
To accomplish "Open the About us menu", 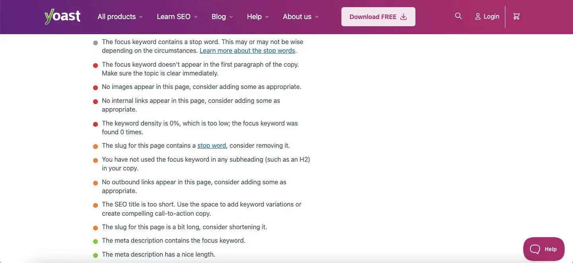I will (x=301, y=17).
